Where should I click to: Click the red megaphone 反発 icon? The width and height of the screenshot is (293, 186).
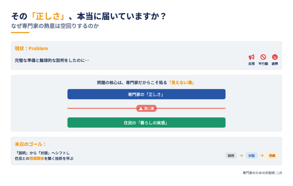coord(252,57)
